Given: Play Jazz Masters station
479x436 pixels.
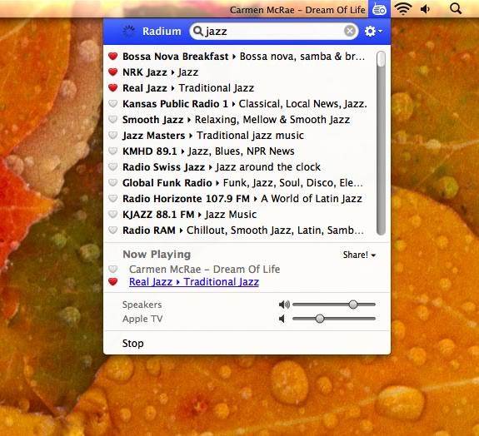Looking at the screenshot, I should tap(213, 136).
